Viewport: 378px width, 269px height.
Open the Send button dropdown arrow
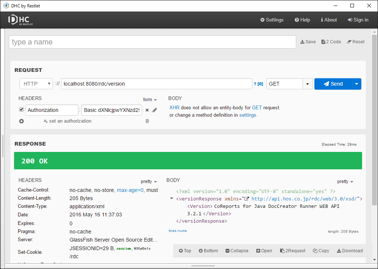pos(357,84)
